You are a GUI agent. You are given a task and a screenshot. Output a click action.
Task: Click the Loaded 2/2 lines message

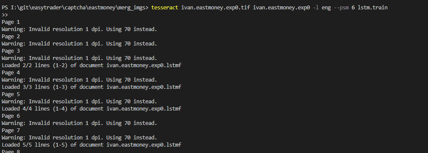pyautogui.click(x=91, y=65)
